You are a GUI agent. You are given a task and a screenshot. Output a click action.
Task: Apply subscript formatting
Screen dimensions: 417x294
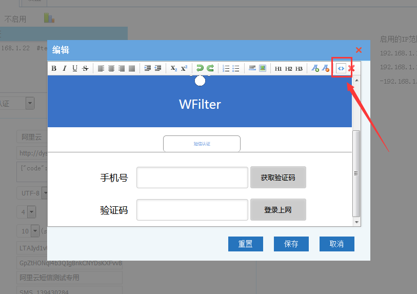(x=173, y=68)
